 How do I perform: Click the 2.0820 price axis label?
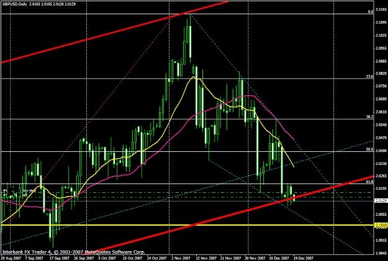pyautogui.click(x=381, y=73)
